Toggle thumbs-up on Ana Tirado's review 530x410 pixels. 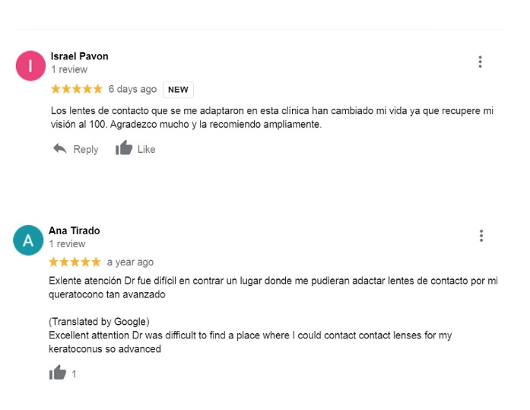point(58,373)
